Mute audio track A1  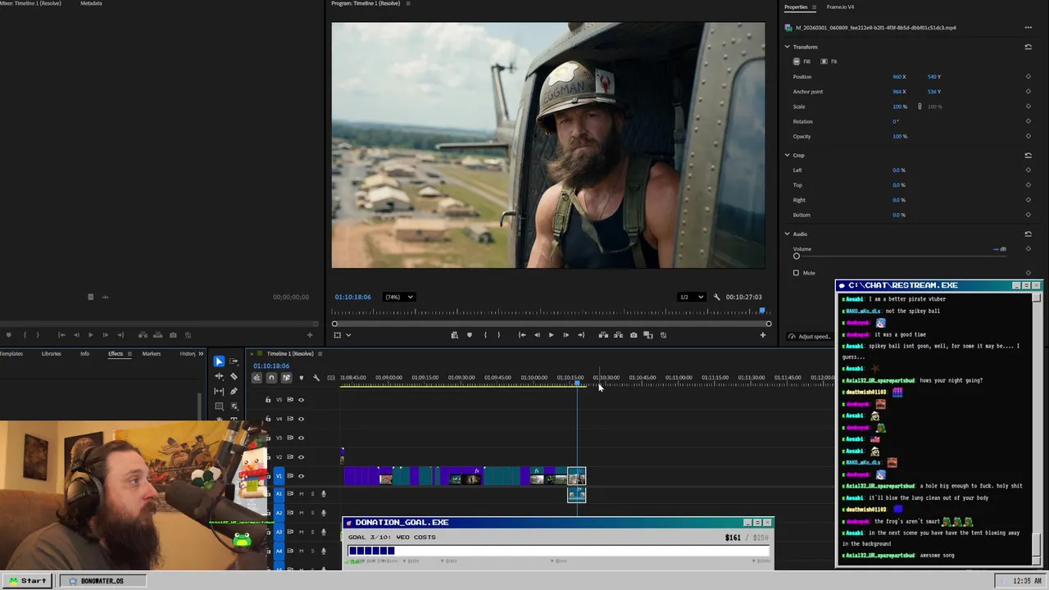click(x=301, y=493)
